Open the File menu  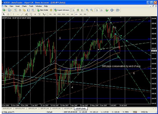[x=6, y=6]
